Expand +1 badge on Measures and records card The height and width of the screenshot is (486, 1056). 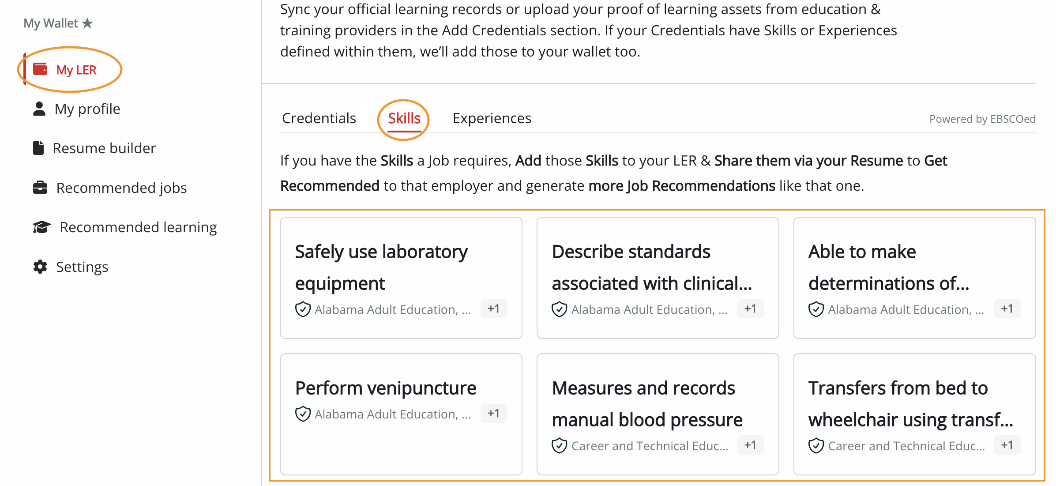[750, 445]
